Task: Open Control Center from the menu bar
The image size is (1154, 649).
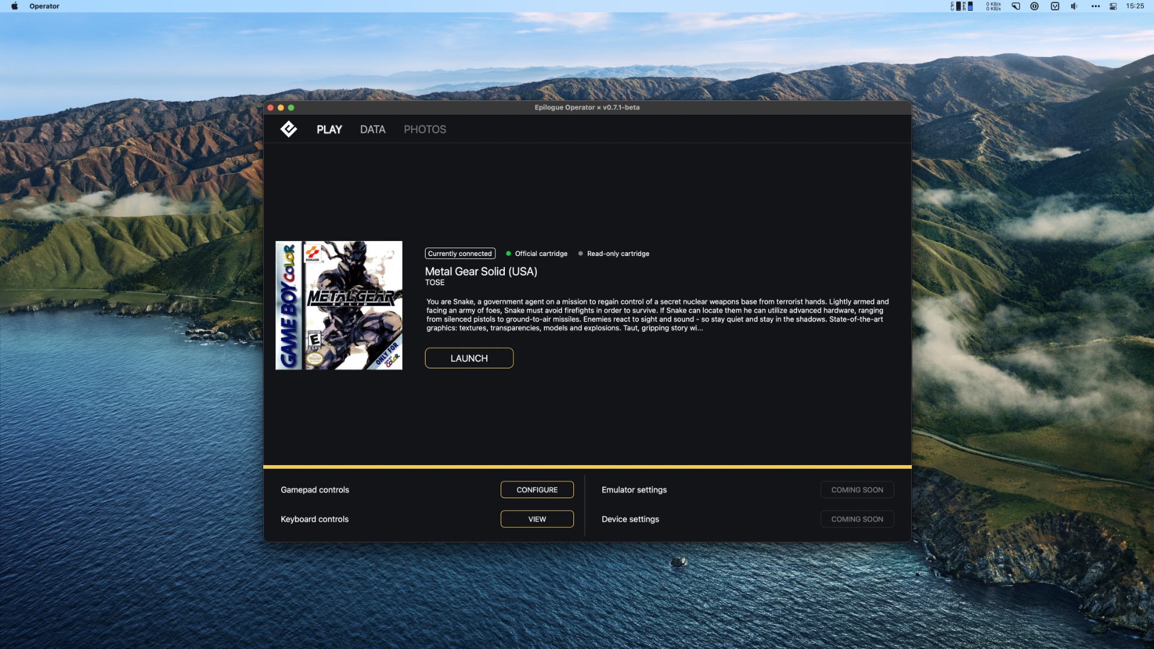Action: tap(1113, 6)
